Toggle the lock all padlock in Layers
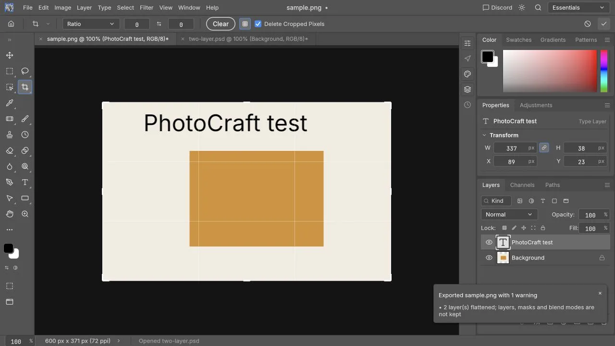The image size is (615, 346). click(543, 228)
